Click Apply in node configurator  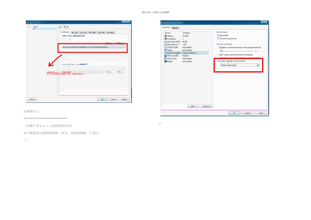point(124,100)
